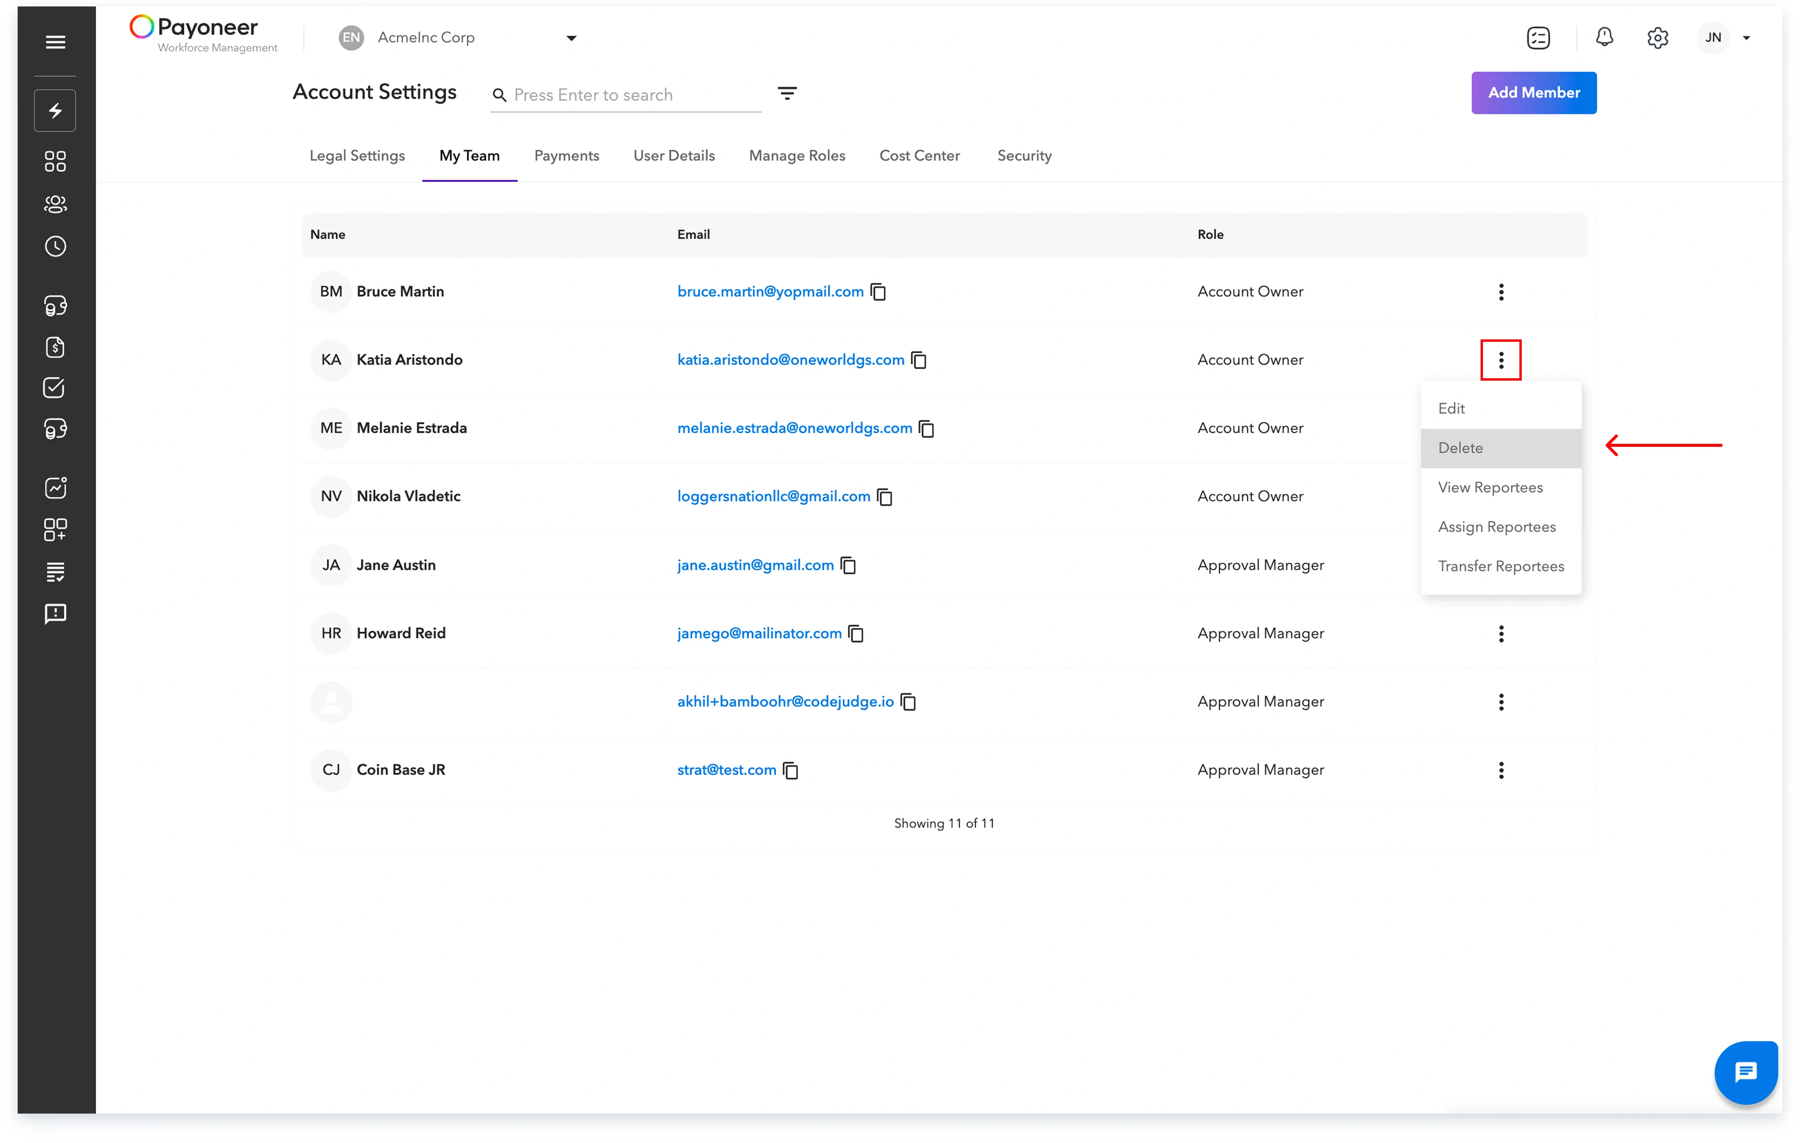Open the clock time tracking sidebar icon

[55, 247]
